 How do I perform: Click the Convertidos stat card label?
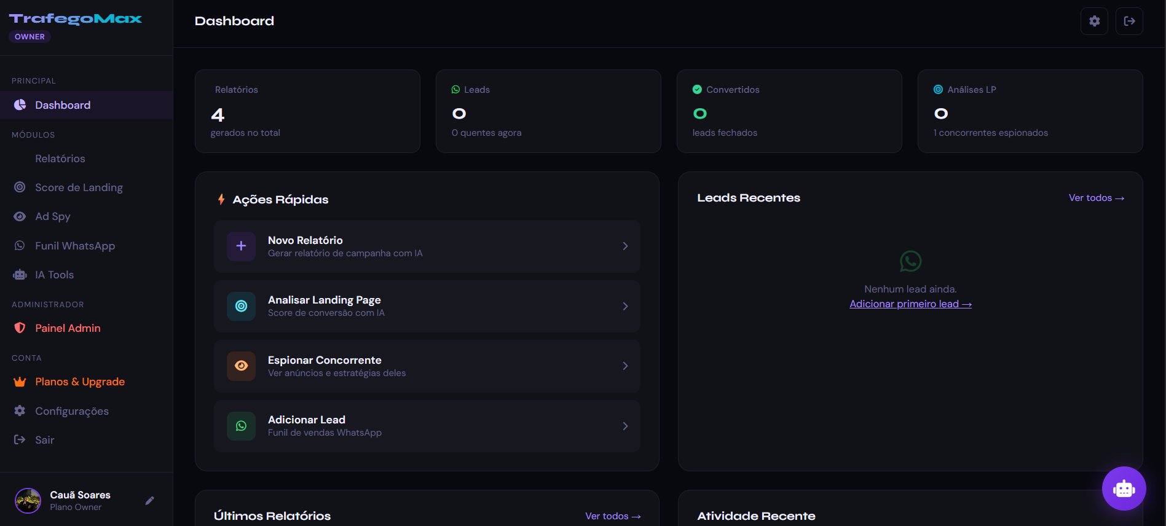click(x=733, y=89)
